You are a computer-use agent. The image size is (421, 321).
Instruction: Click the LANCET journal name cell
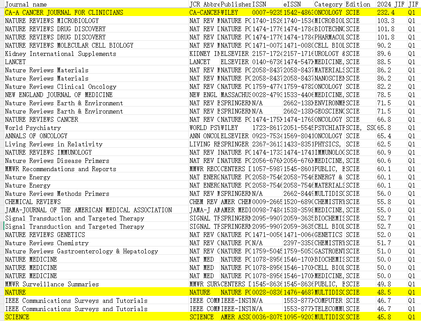point(96,62)
